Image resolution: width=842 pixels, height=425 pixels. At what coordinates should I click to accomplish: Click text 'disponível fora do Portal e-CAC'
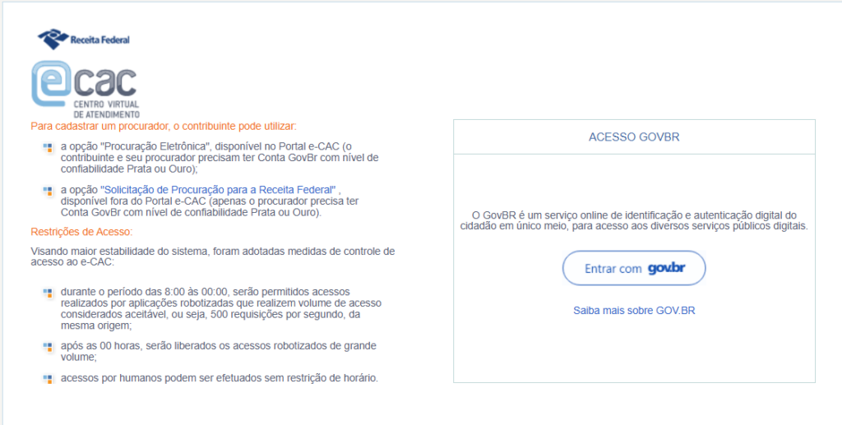click(132, 201)
